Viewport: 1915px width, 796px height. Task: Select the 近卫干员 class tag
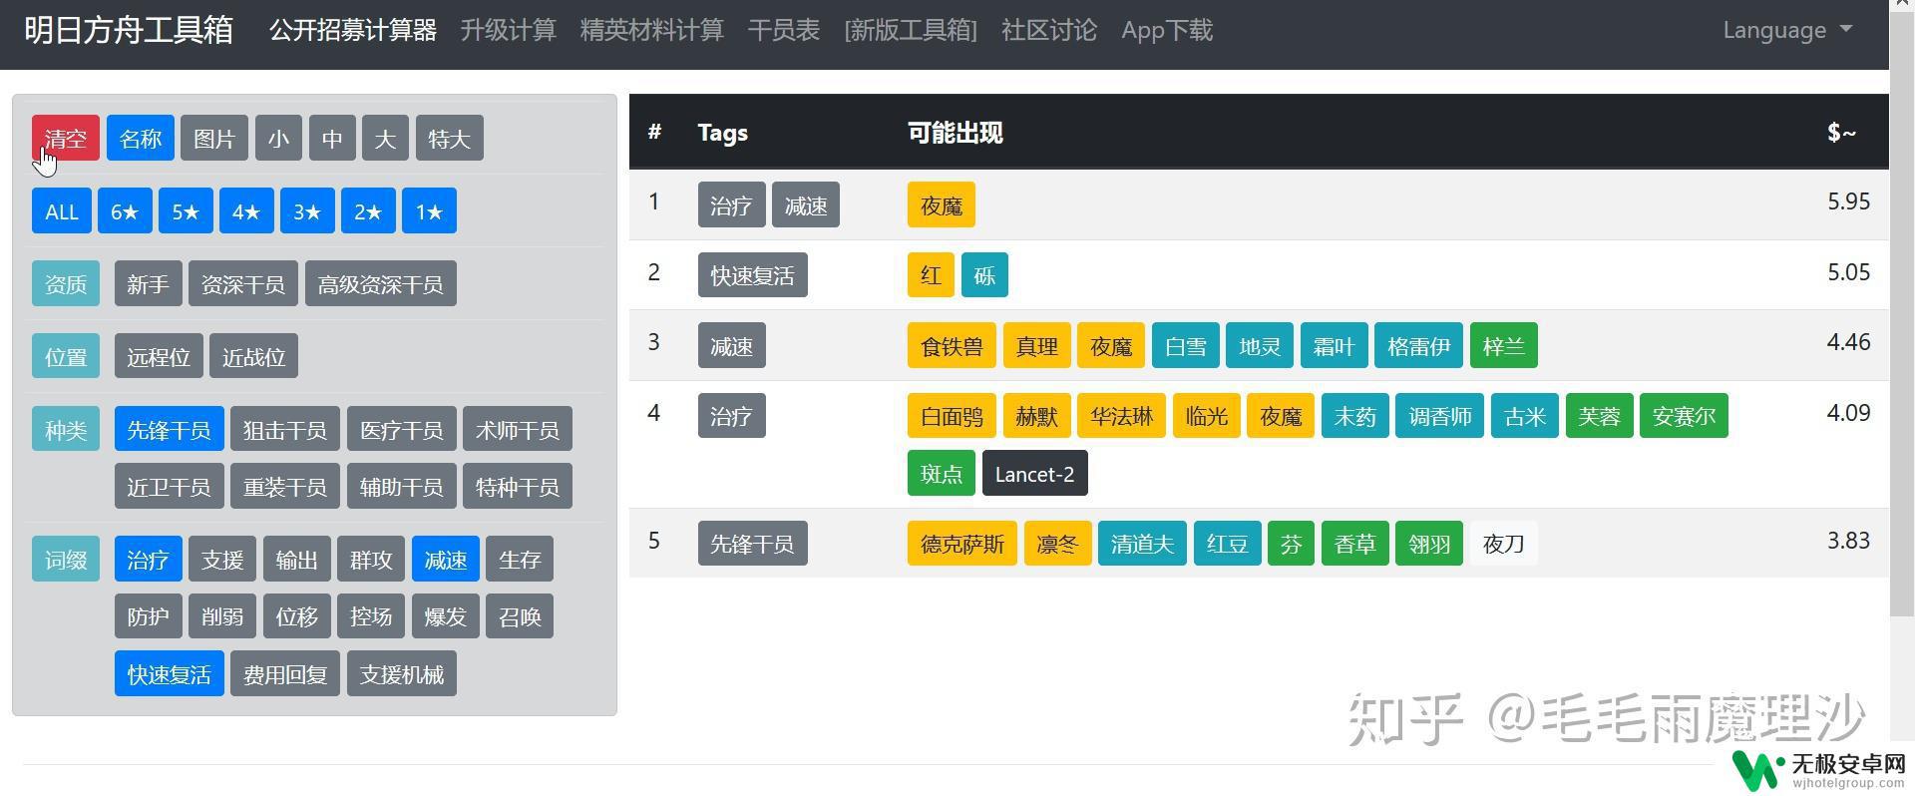coord(170,486)
